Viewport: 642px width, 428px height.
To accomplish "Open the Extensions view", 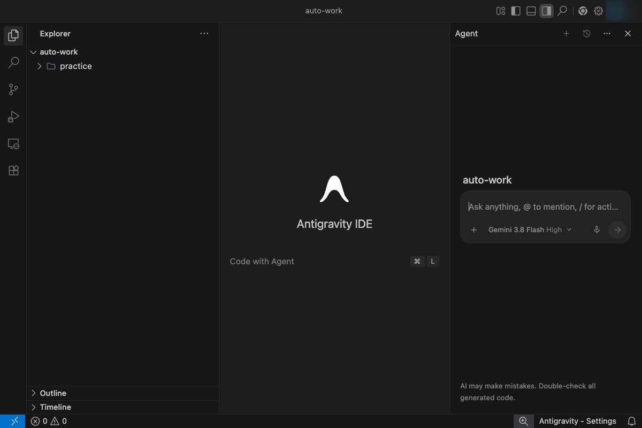I will click(x=14, y=170).
